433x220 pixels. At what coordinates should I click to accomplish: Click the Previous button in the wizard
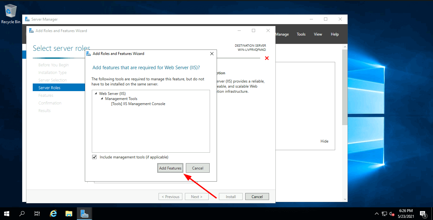170,197
